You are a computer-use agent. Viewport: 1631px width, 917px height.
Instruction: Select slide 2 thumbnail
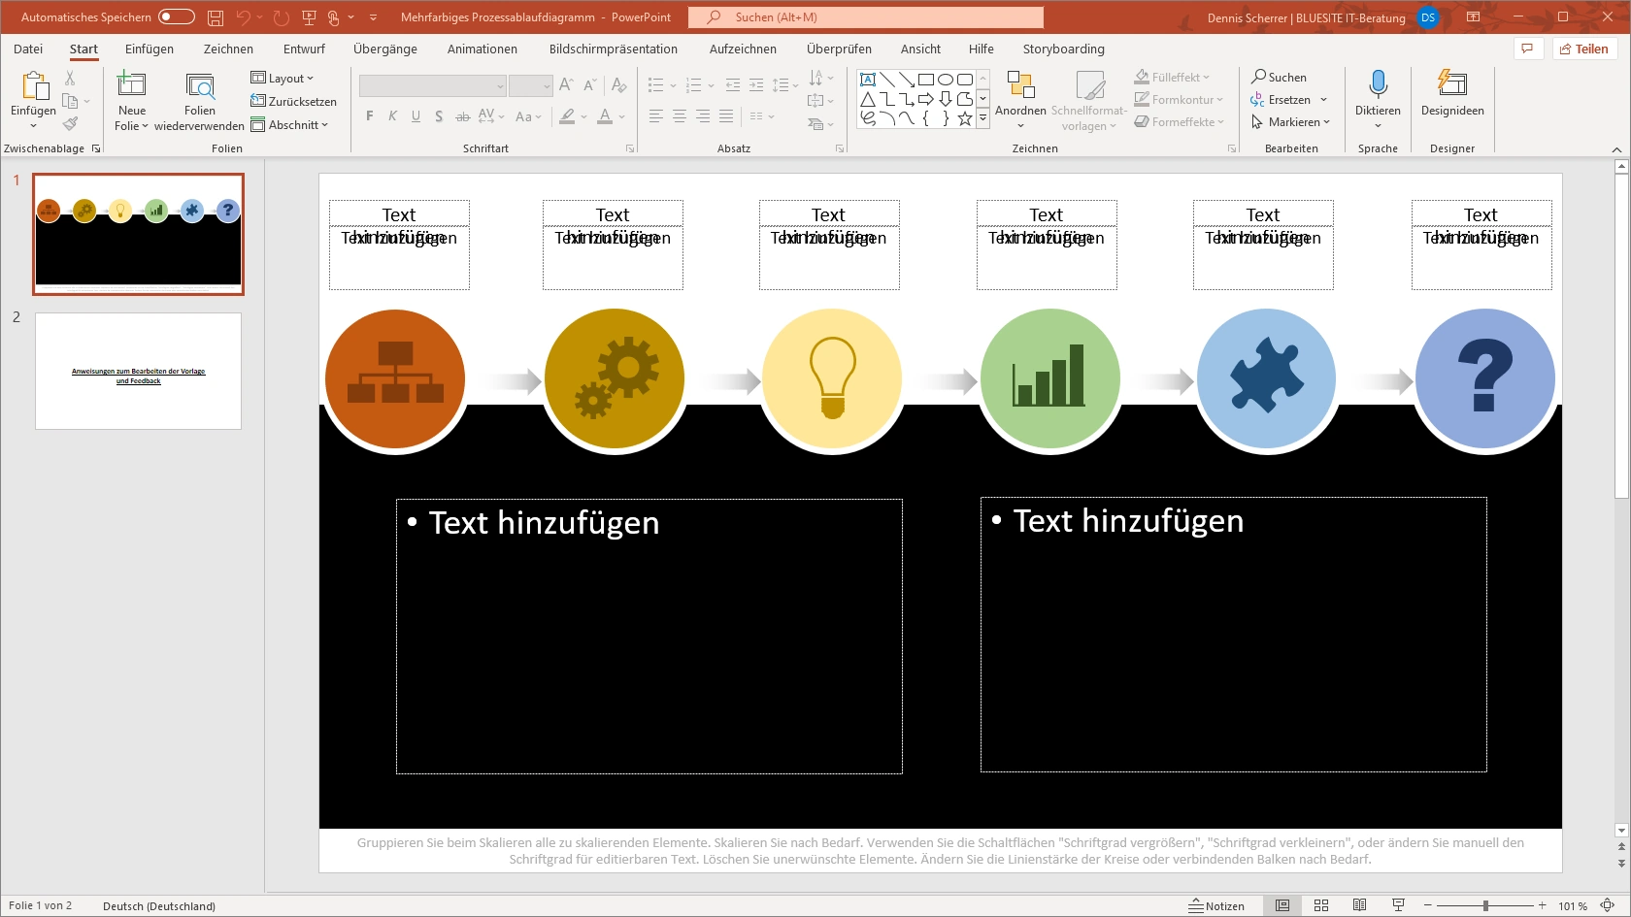click(139, 371)
